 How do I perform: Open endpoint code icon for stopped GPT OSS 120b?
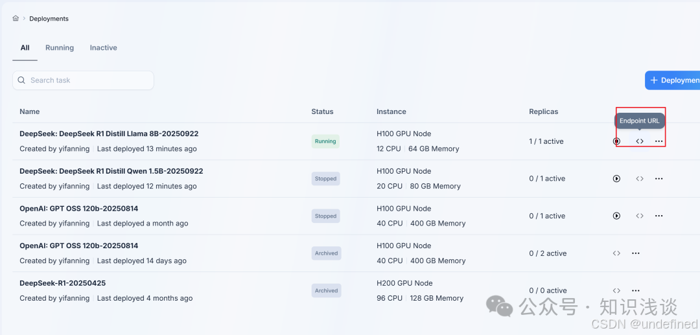(640, 216)
